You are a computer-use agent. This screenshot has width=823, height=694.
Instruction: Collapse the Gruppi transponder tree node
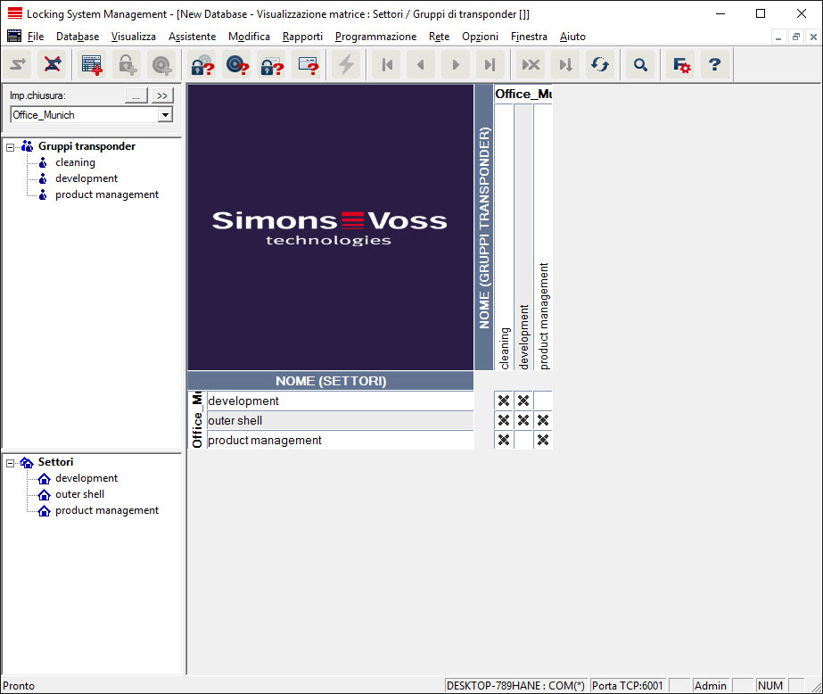click(11, 146)
